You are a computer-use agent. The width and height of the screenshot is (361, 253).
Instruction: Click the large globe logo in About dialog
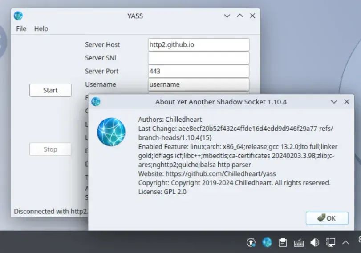(111, 132)
